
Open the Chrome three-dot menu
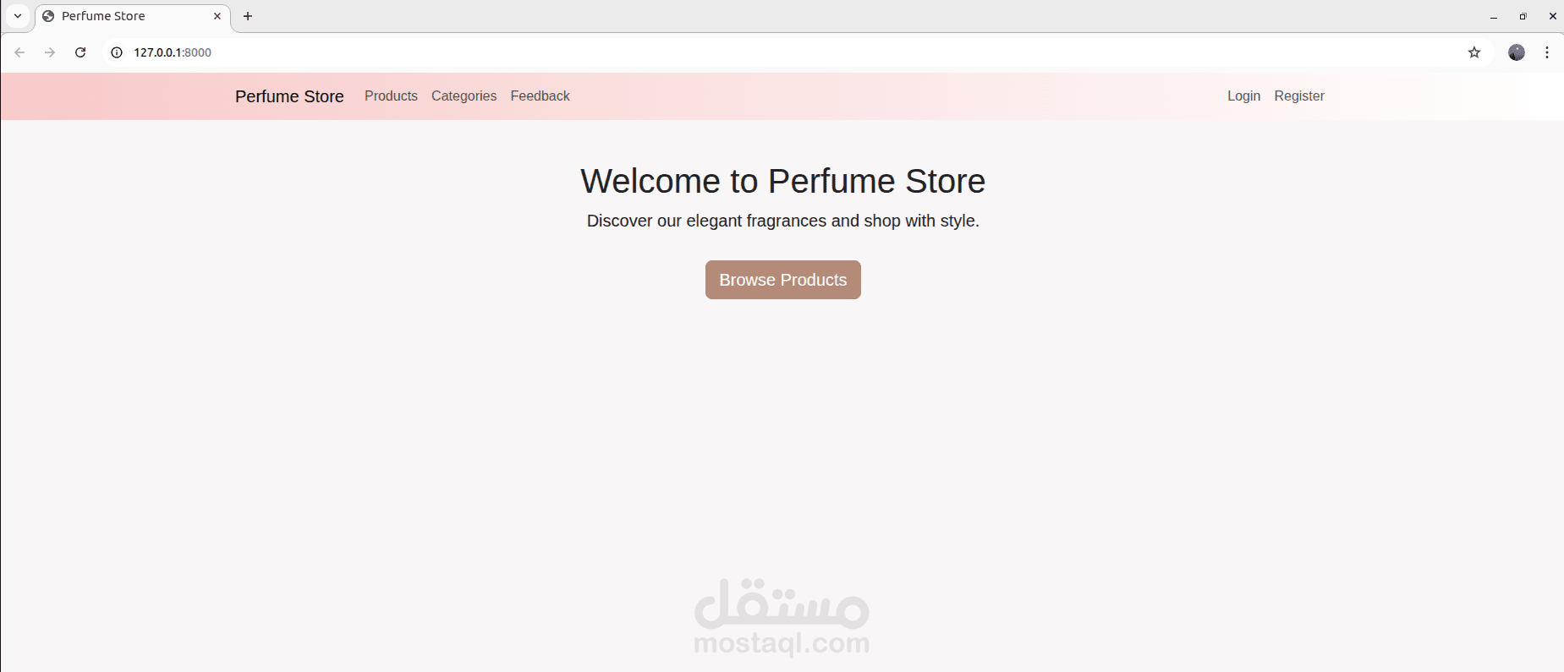[x=1547, y=52]
